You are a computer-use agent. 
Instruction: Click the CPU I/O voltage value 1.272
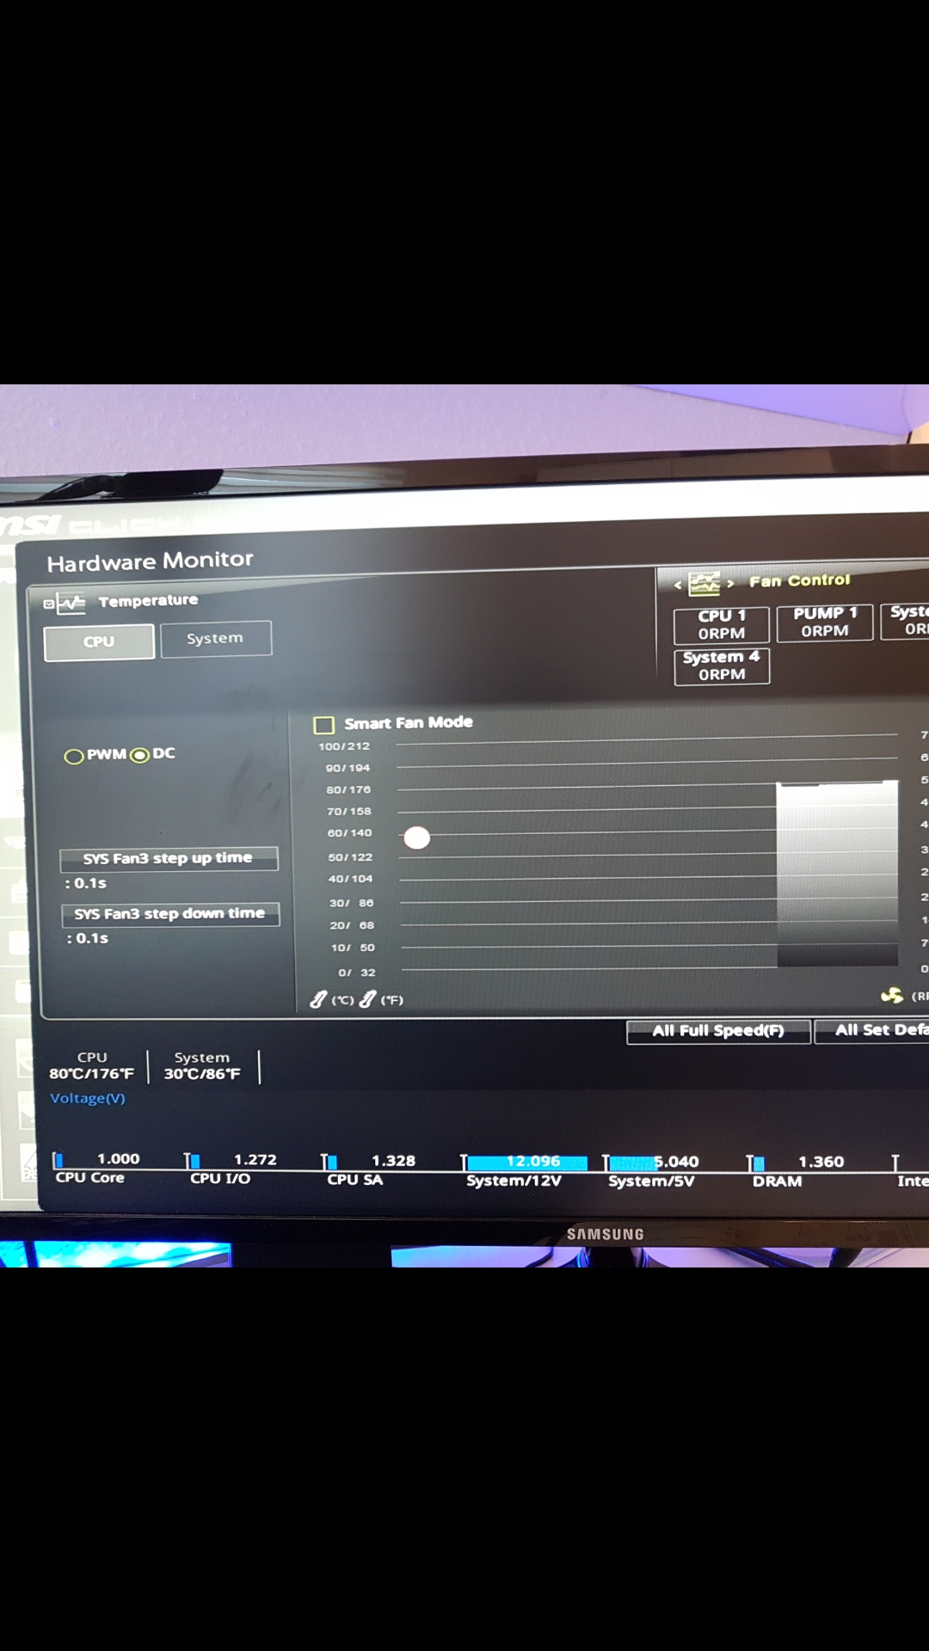[255, 1160]
